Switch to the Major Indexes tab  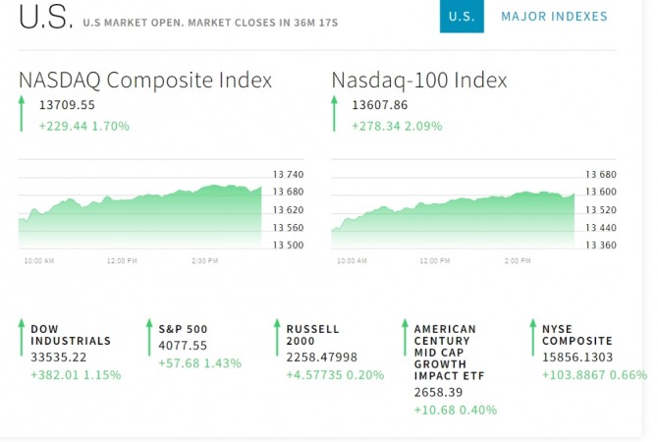click(554, 17)
